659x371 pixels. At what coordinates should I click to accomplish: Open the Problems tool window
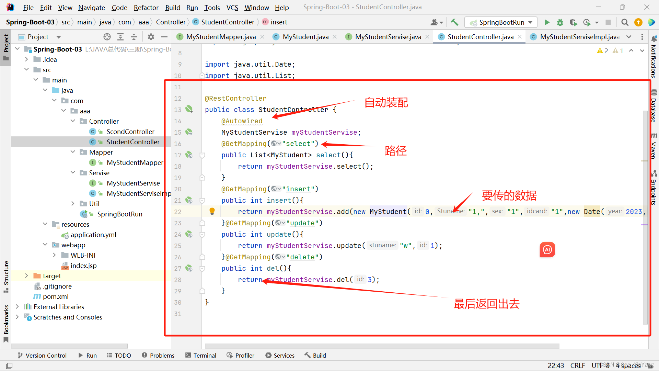coord(158,355)
